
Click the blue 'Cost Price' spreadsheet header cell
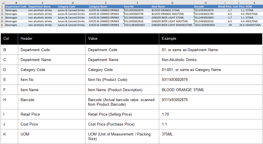coord(239,7)
